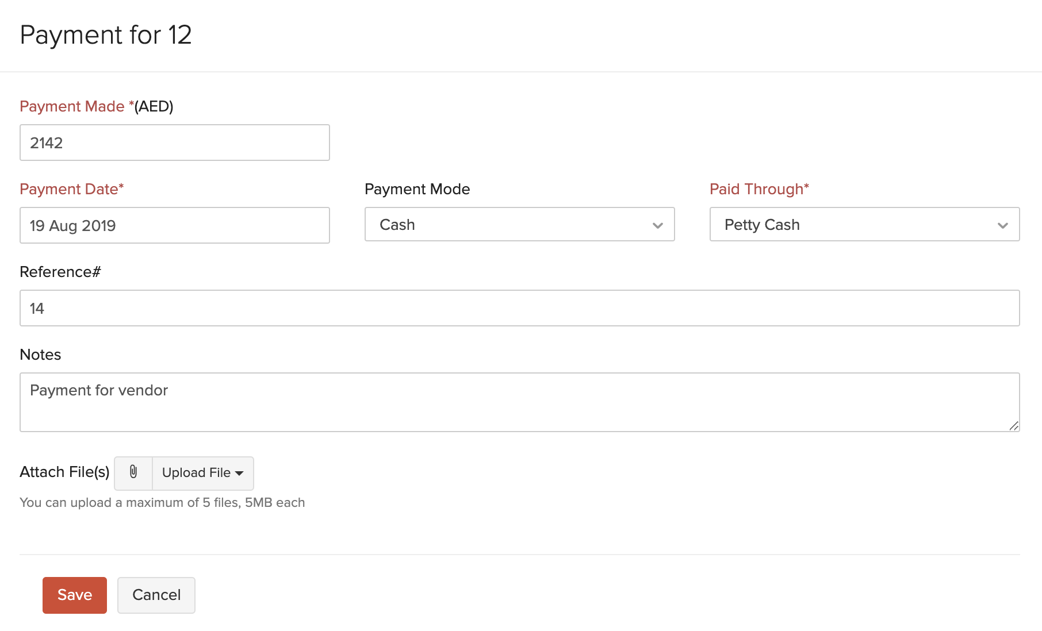This screenshot has height=631, width=1042.
Task: Cancel the payment form
Action: point(156,595)
